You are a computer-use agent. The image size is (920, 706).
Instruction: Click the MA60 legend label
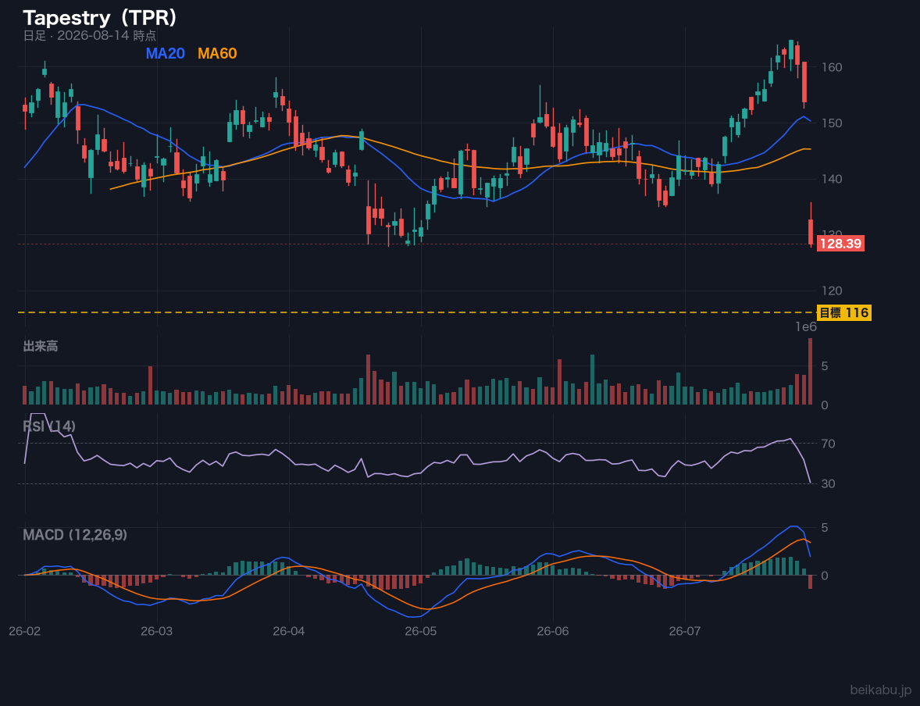click(x=217, y=53)
